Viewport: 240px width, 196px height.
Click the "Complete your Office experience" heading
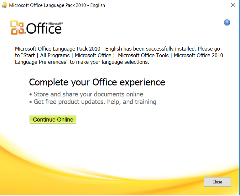click(x=97, y=82)
